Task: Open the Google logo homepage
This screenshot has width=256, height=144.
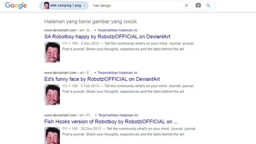Action: coord(16,6)
